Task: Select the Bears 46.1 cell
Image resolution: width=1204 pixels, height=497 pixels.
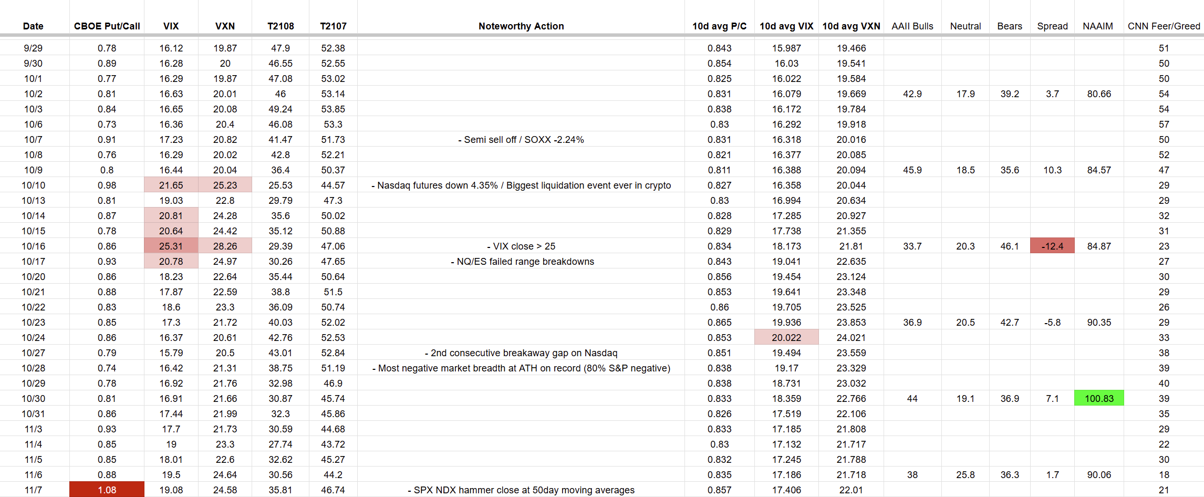Action: click(1010, 246)
